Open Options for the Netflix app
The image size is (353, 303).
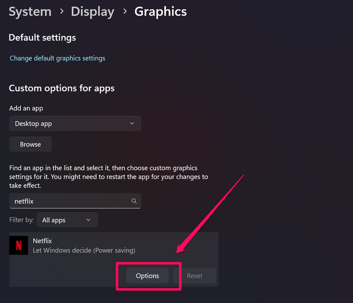coord(147,276)
